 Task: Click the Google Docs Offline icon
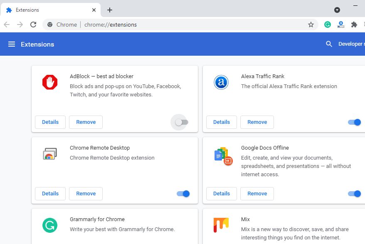223,156
